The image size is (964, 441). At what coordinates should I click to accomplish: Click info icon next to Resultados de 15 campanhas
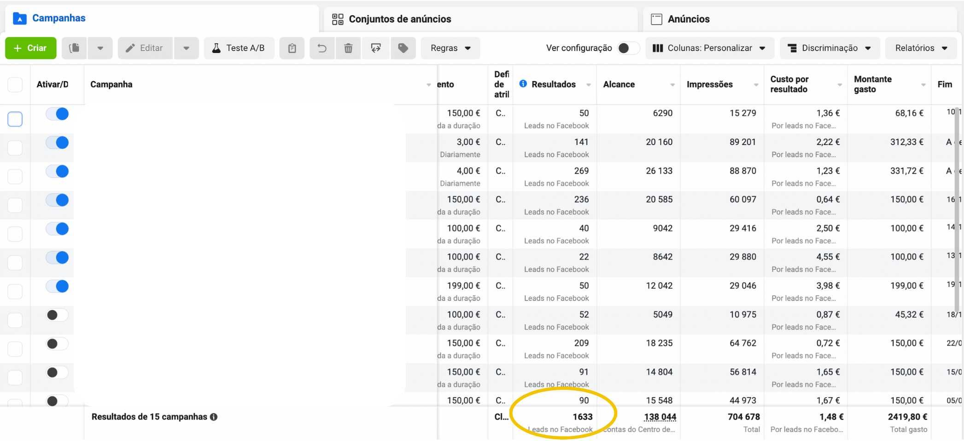214,417
